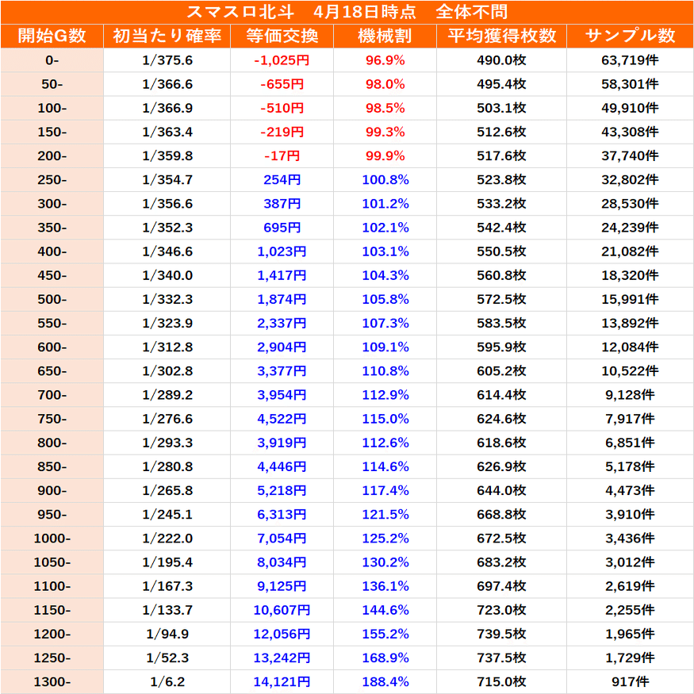The width and height of the screenshot is (694, 694).
Task: Select the 初当たり確率 column header
Action: point(167,36)
